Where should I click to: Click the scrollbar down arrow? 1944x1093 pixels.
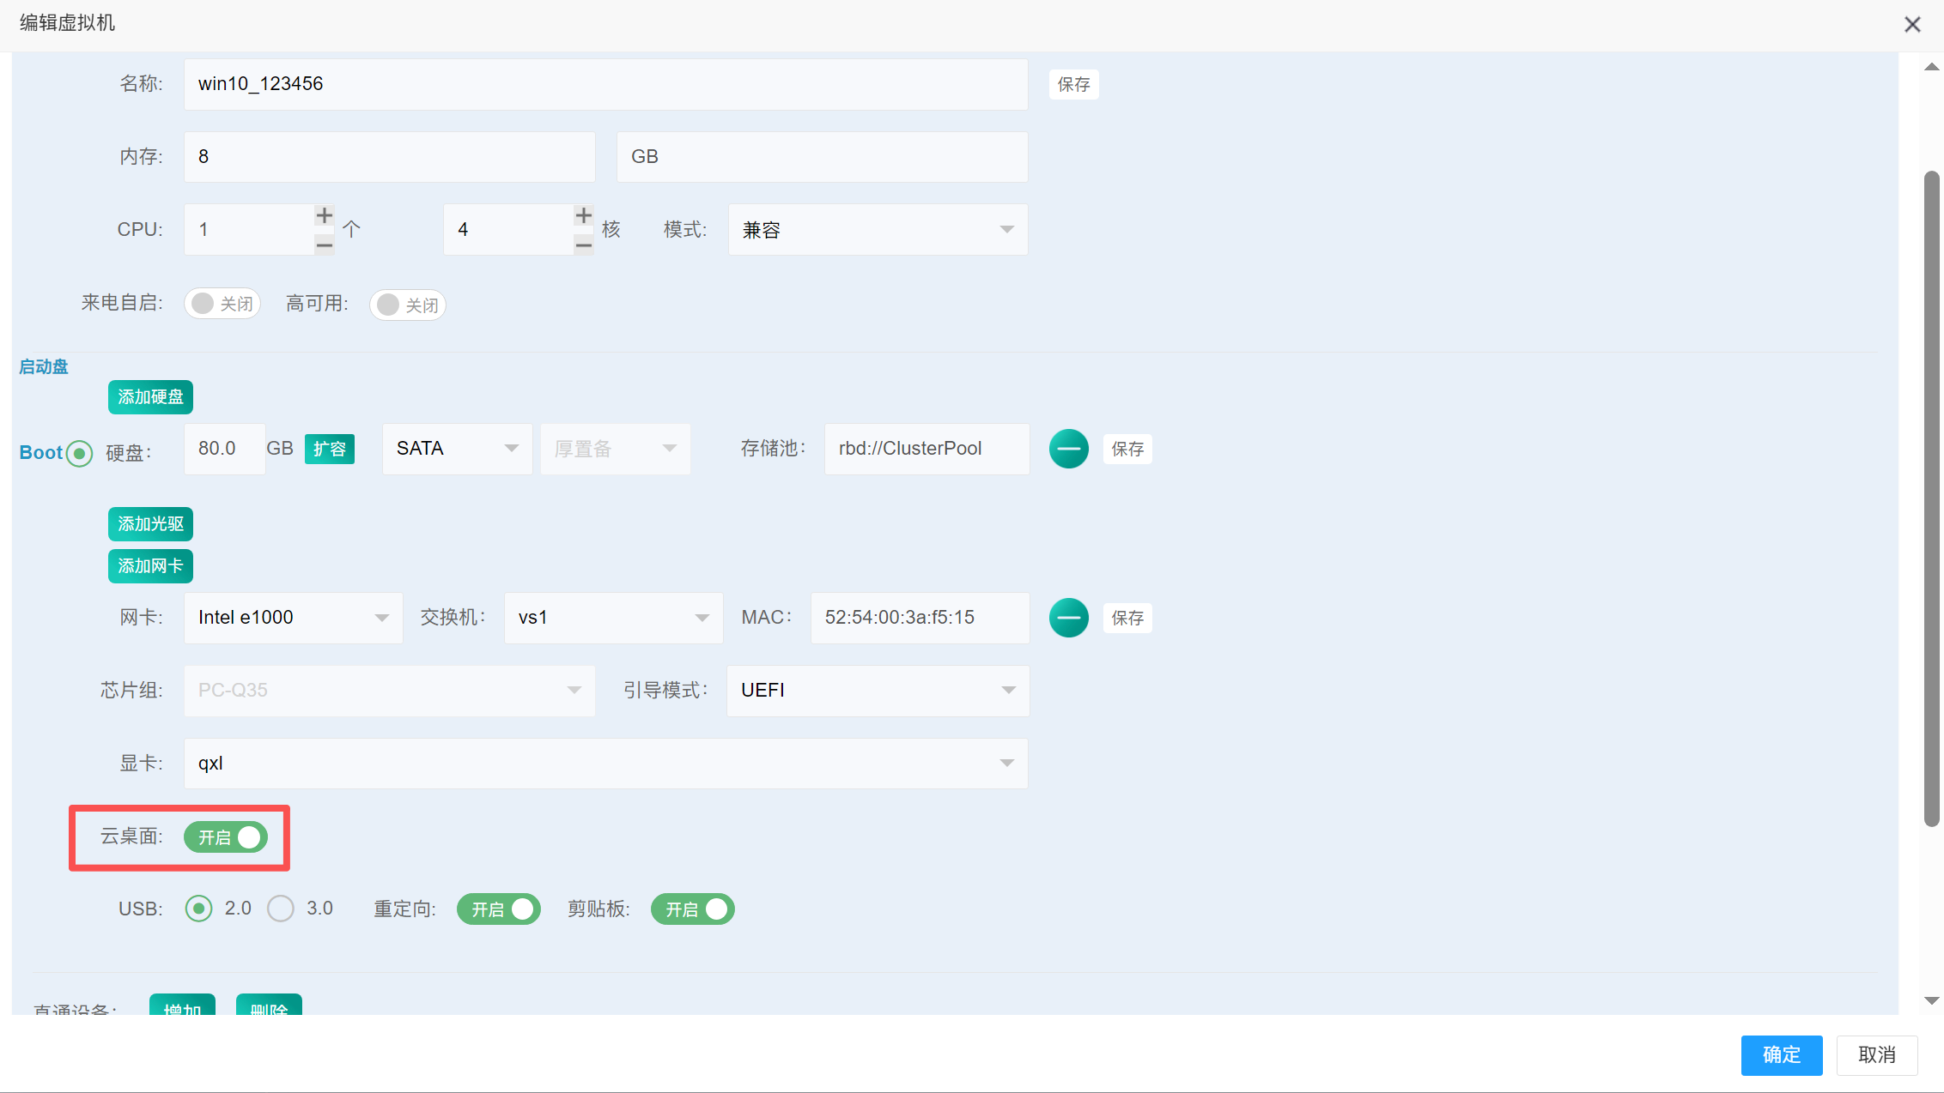click(x=1931, y=1000)
